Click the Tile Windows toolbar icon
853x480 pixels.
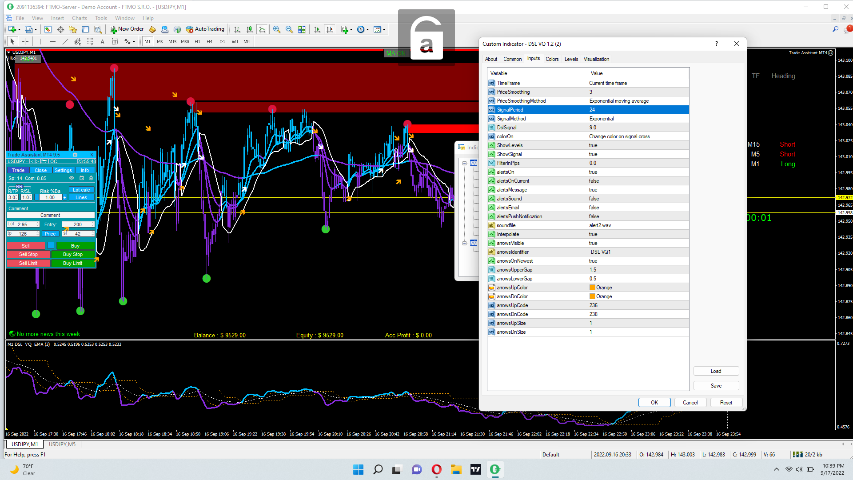pos(302,29)
